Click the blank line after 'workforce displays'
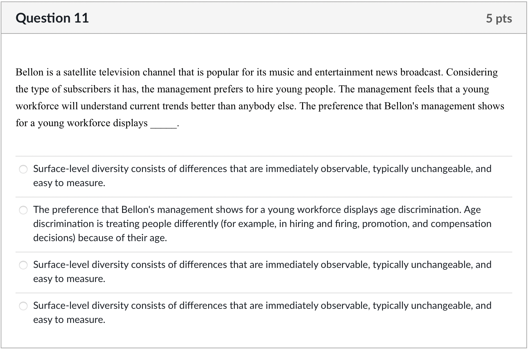This screenshot has height=349, width=532. (164, 125)
